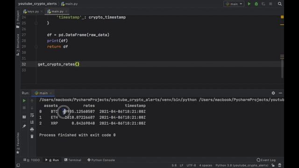Click the print(df) code line
Image resolution: width=299 pixels, height=168 pixels.
(x=57, y=41)
